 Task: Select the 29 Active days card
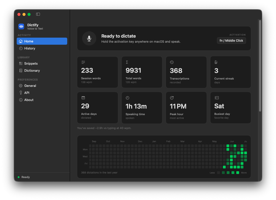point(98,108)
